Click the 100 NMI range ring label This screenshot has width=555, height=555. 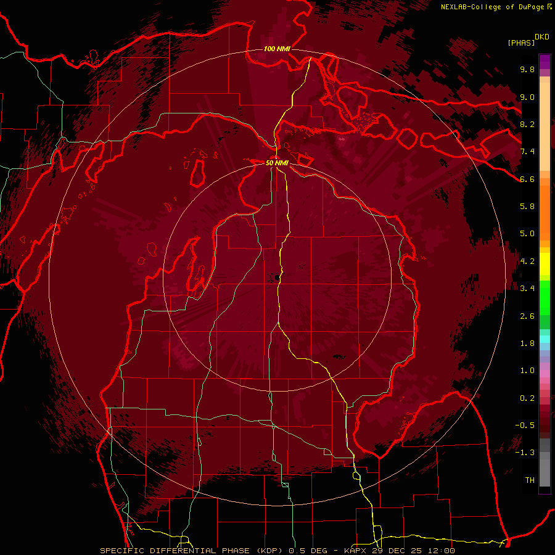[x=277, y=49]
